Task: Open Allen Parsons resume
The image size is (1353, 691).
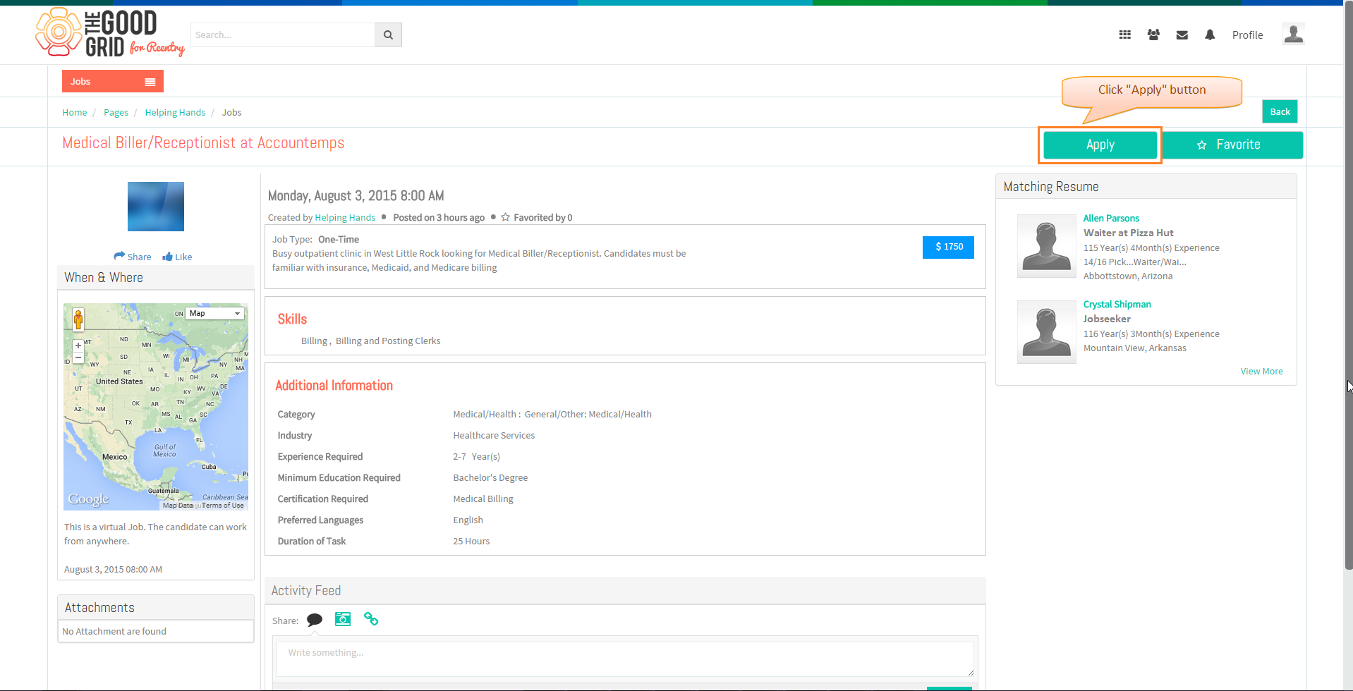Action: click(x=1111, y=218)
